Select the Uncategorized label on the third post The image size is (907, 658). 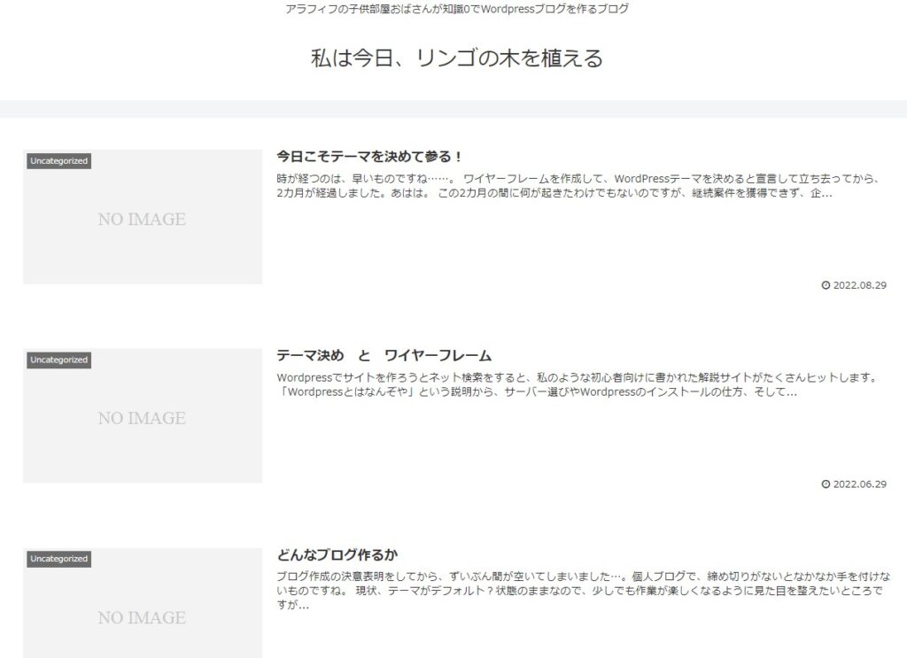pyautogui.click(x=58, y=559)
